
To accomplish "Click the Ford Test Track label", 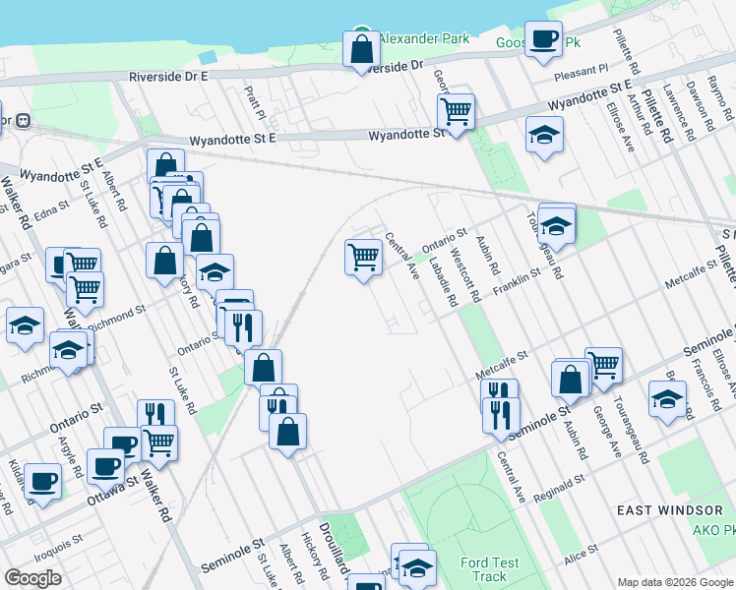I will [x=490, y=569].
